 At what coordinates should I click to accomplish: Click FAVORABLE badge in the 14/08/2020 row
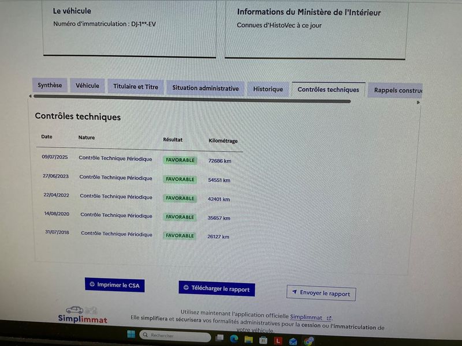180,217
